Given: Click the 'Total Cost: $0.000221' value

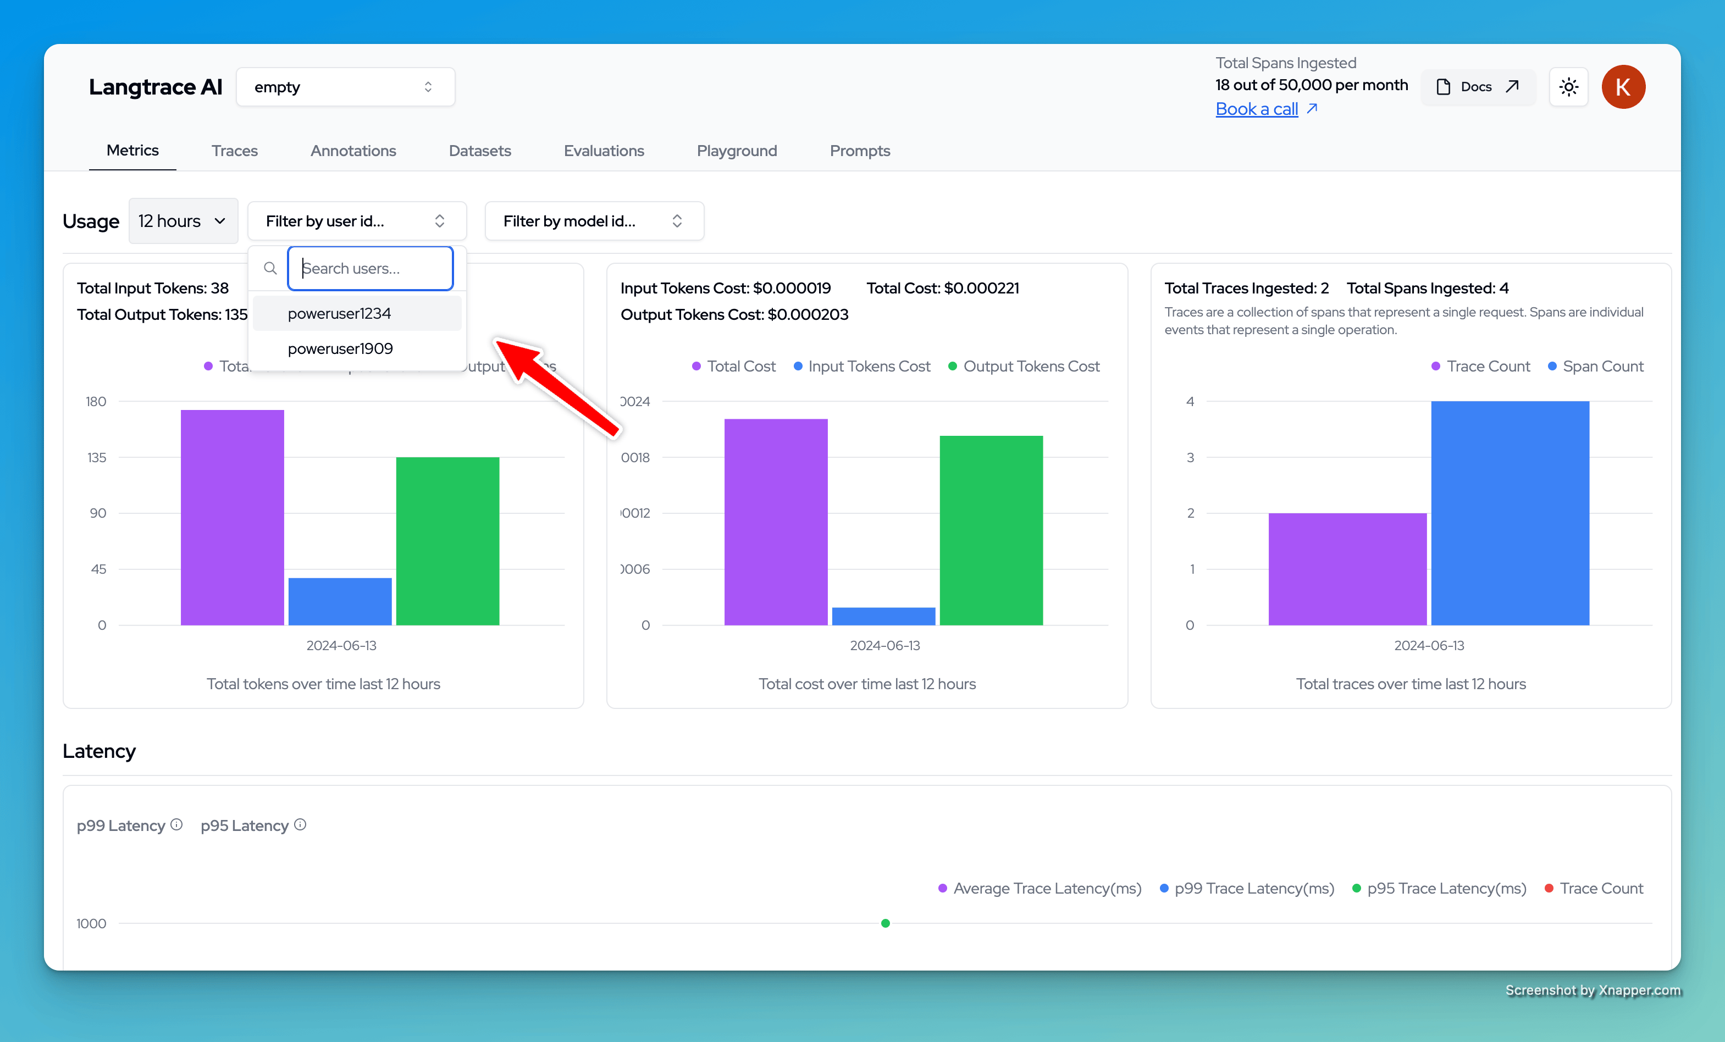Looking at the screenshot, I should 942,289.
